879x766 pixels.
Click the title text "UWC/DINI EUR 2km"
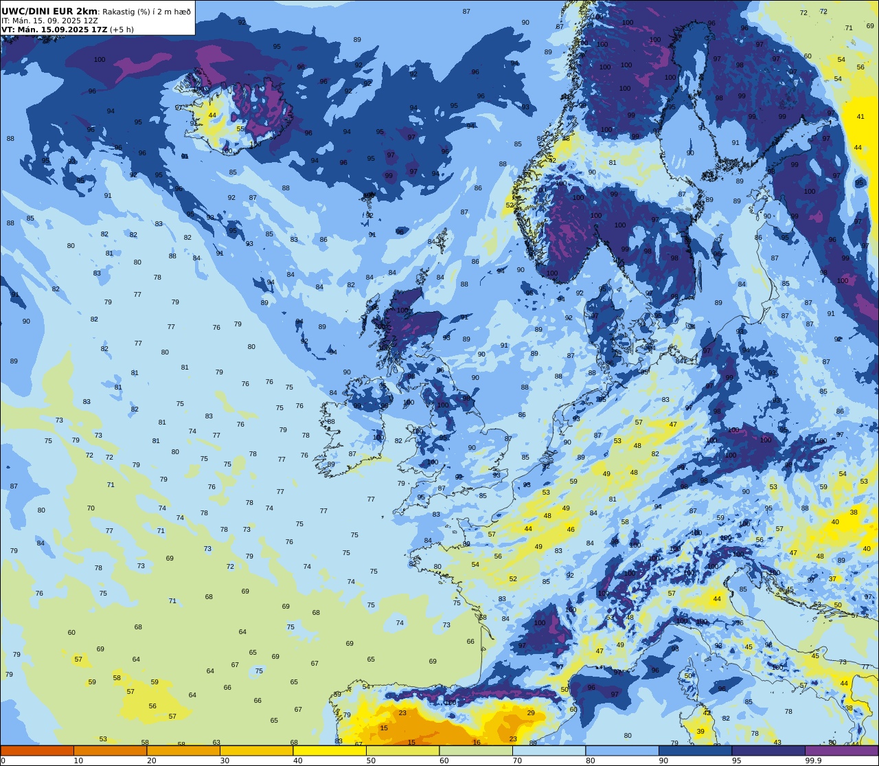[x=49, y=11]
